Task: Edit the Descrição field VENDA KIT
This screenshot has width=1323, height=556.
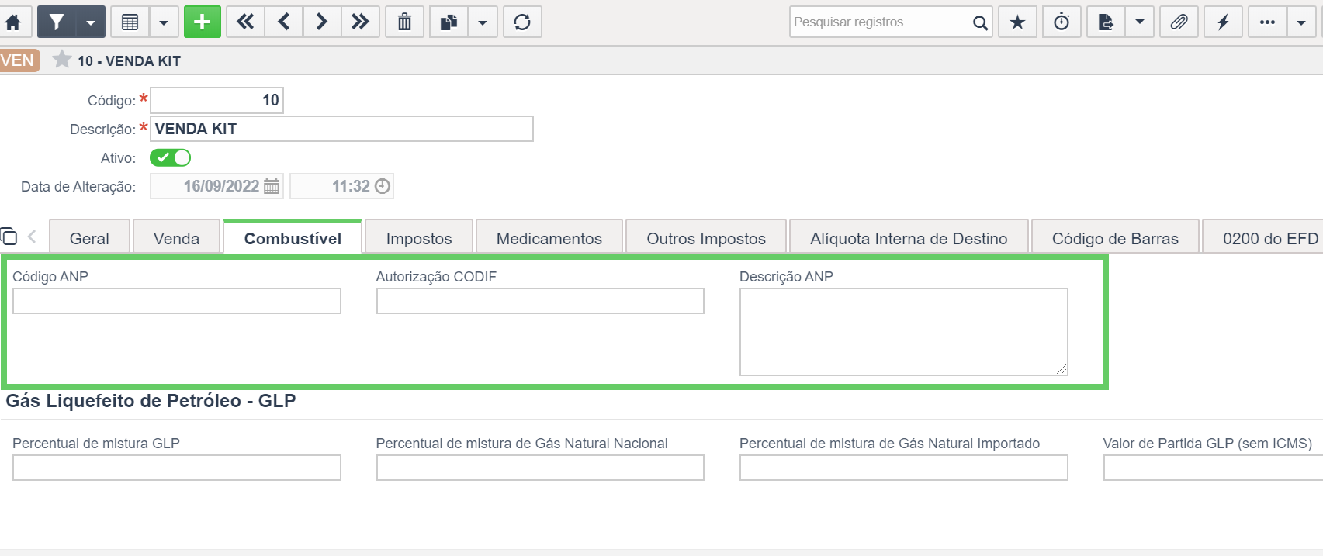Action: pos(341,129)
